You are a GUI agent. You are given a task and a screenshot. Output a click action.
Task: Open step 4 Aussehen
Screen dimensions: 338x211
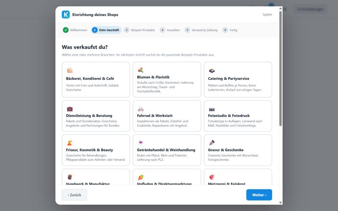point(170,30)
